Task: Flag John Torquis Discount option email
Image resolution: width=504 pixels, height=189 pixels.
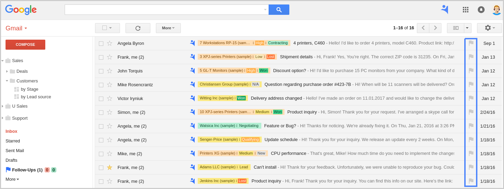Action: click(x=471, y=71)
